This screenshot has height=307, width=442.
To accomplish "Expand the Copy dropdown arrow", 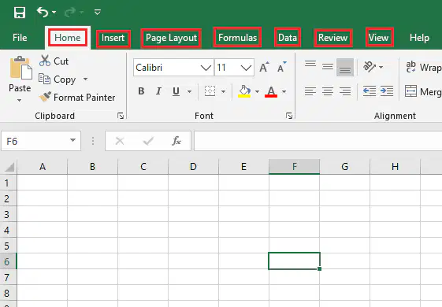I will [x=85, y=80].
